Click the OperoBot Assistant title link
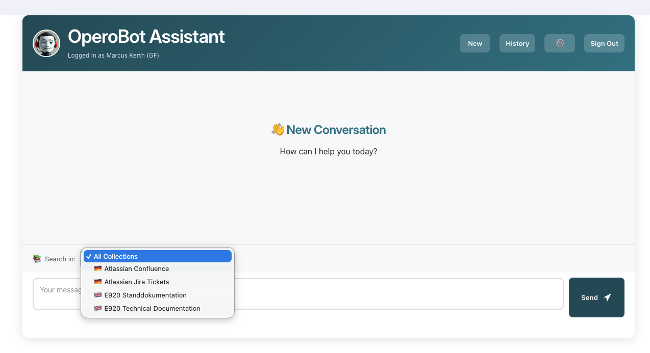 [146, 36]
